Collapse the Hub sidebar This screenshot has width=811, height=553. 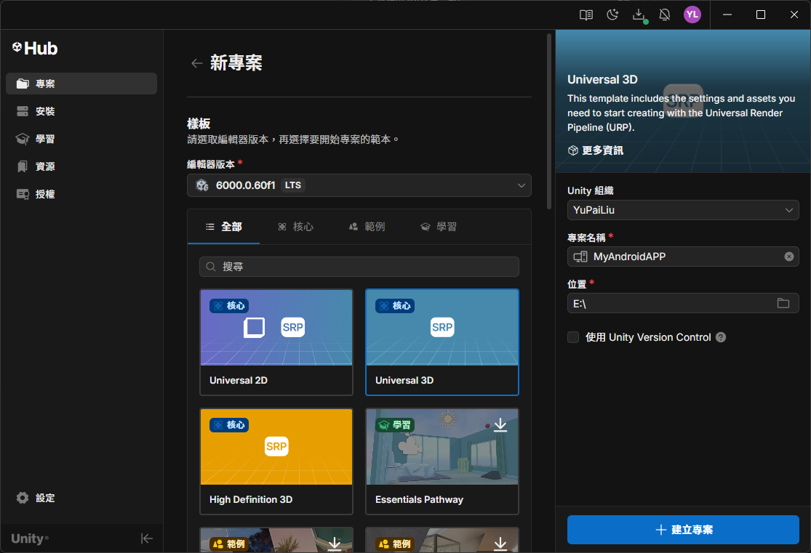coord(147,538)
